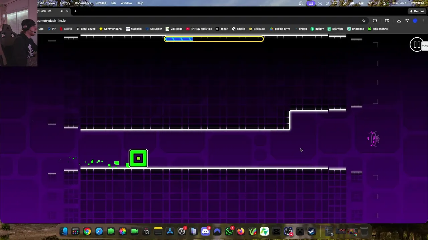Open Photos from the dock
The height and width of the screenshot is (240, 428).
coord(122,231)
